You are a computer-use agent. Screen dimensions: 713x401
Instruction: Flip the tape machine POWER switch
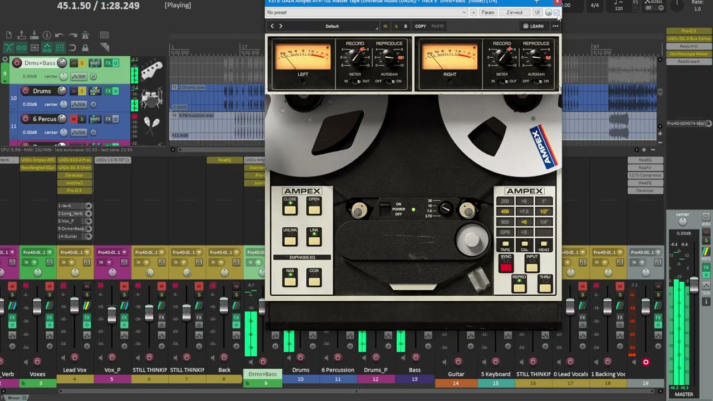(385, 209)
